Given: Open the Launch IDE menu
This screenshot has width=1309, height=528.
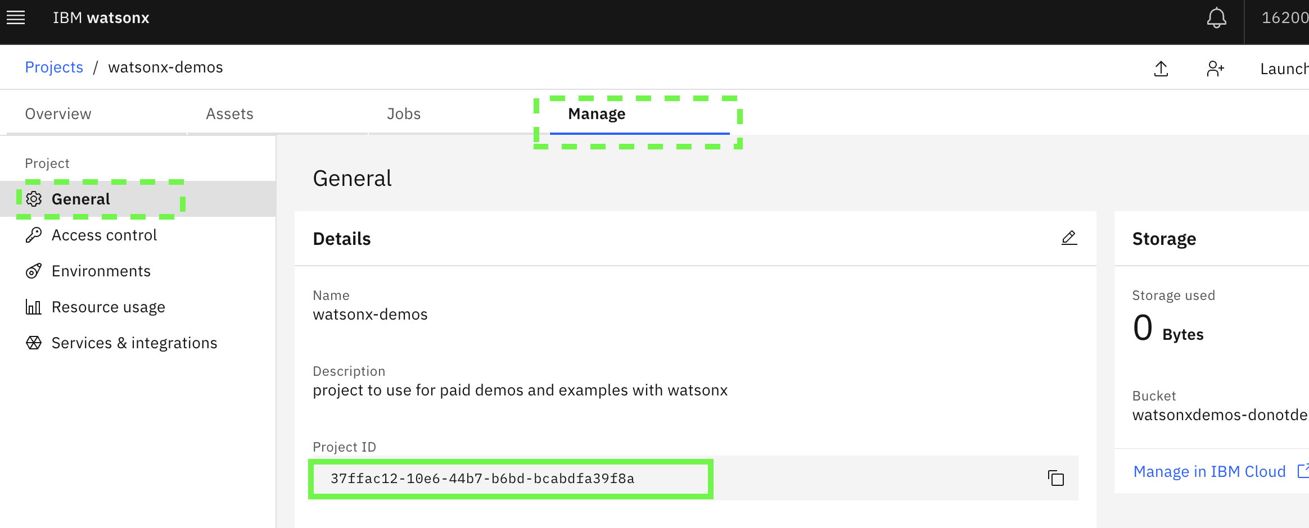Looking at the screenshot, I should tap(1284, 69).
